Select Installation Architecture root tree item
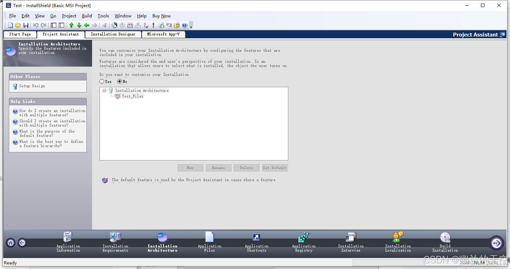This screenshot has width=510, height=269. 142,91
